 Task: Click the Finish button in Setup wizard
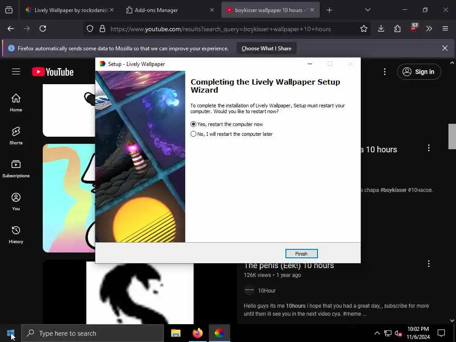click(301, 253)
